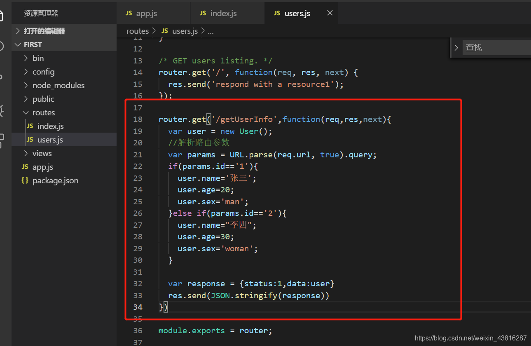
Task: Click the 'woman' string on line 29
Action: (x=239, y=248)
